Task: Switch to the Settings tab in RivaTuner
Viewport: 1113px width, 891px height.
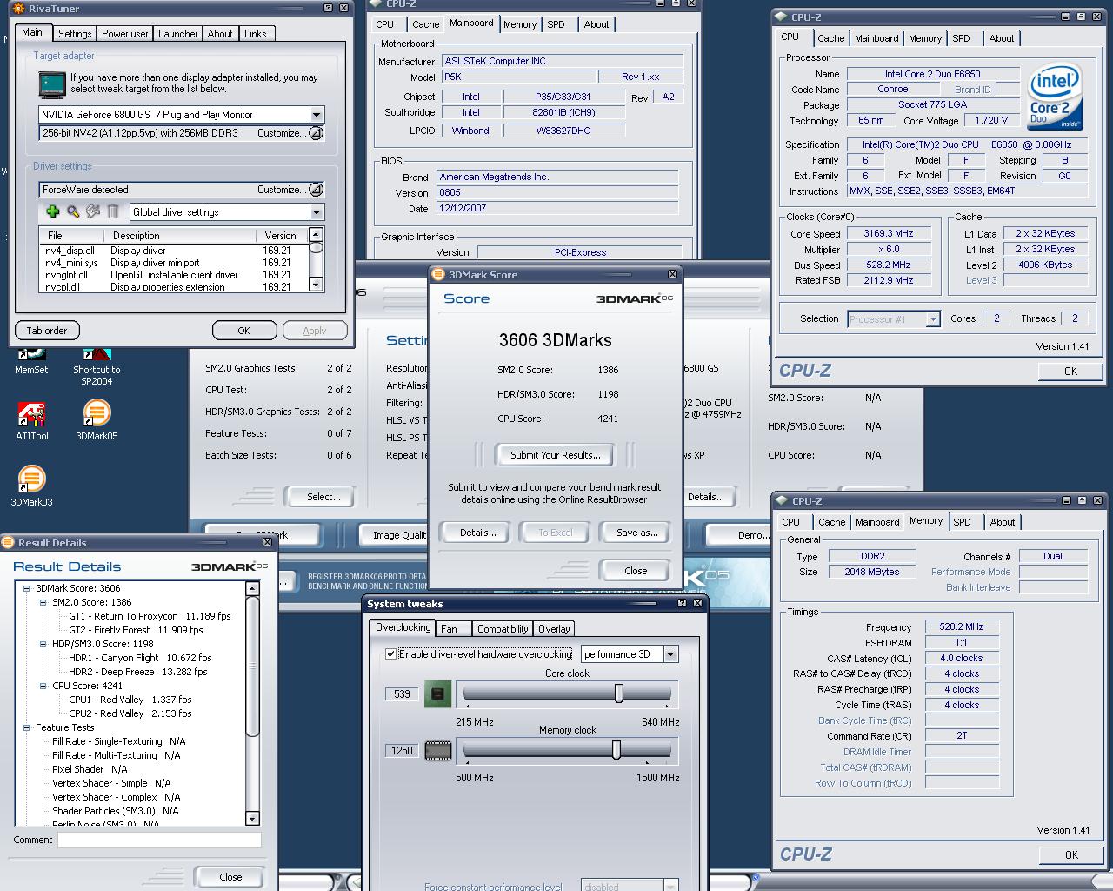Action: pos(75,34)
